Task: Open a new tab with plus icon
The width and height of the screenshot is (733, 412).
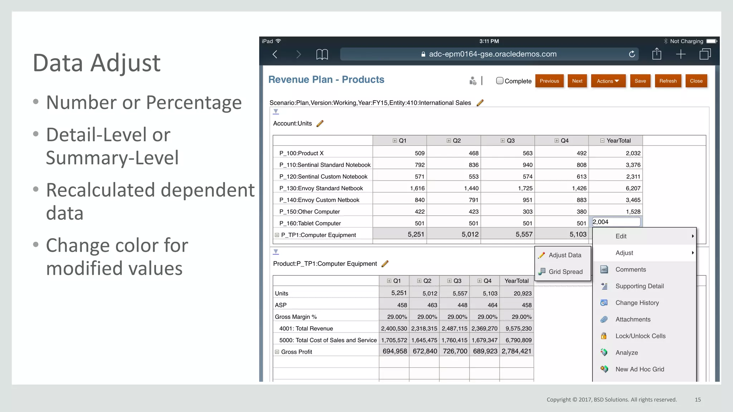Action: click(x=680, y=54)
